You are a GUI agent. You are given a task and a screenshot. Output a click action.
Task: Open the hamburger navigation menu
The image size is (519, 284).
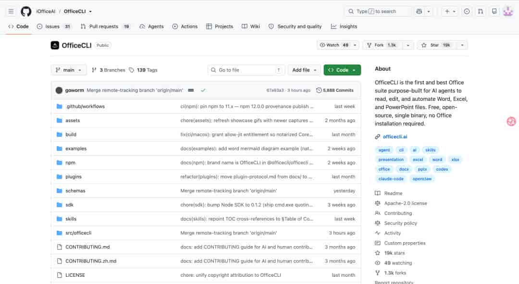pyautogui.click(x=11, y=11)
